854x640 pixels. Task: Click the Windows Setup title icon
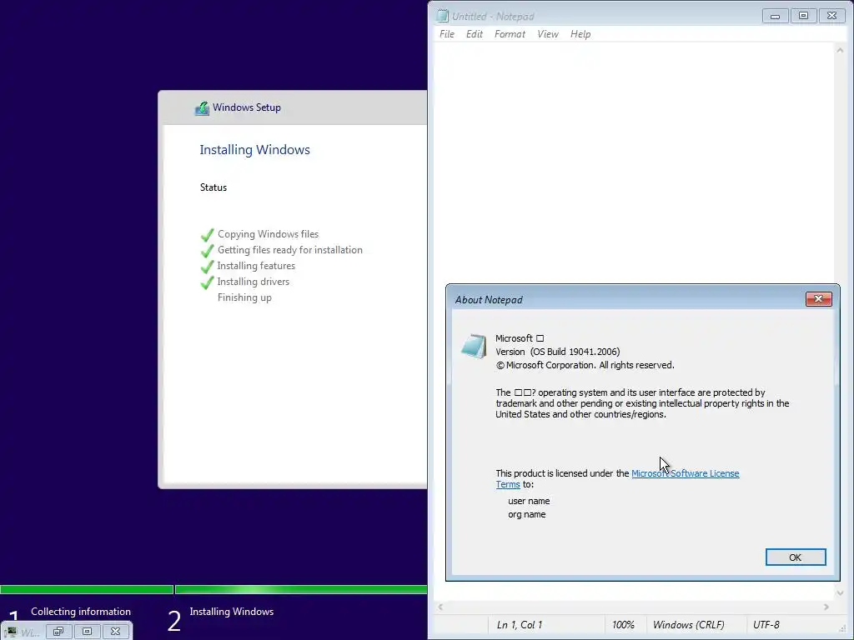click(202, 107)
